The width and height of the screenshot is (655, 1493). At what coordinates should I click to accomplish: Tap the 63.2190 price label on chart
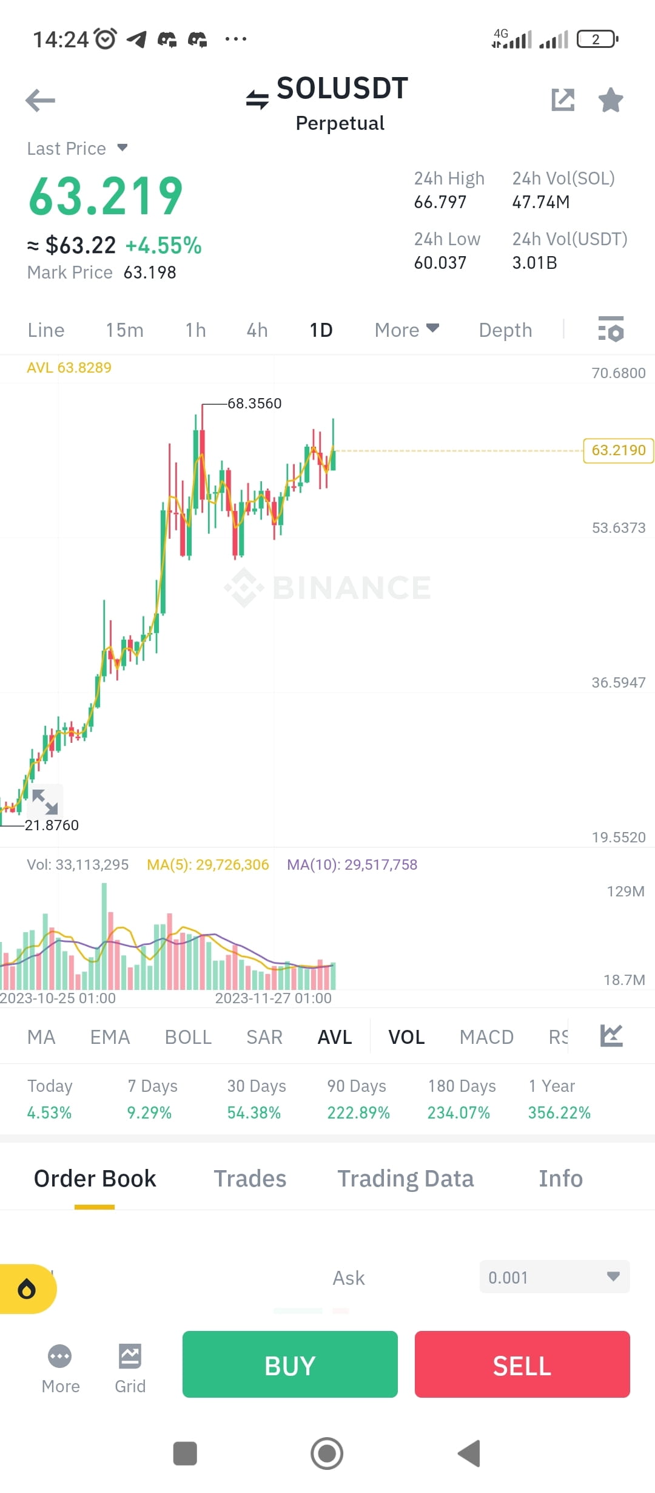click(x=617, y=451)
